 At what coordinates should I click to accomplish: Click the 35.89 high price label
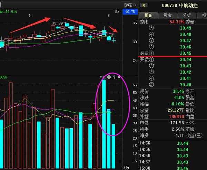point(58,23)
